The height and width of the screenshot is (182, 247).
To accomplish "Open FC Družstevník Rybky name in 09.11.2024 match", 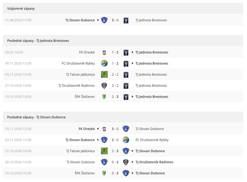I will pyautogui.click(x=78, y=63).
